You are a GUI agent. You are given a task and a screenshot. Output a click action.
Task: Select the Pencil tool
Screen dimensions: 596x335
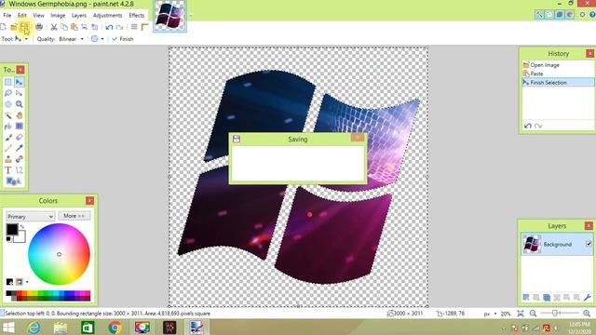pyautogui.click(x=8, y=148)
